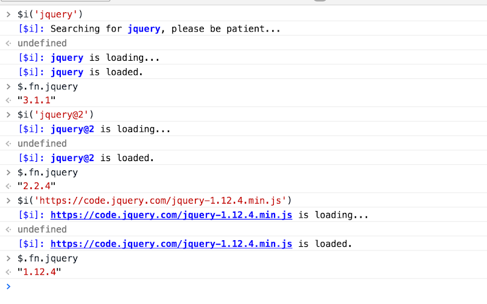487x304 pixels.
Task: Click the first undefined return value below the Searching message
Action: [x=42, y=43]
